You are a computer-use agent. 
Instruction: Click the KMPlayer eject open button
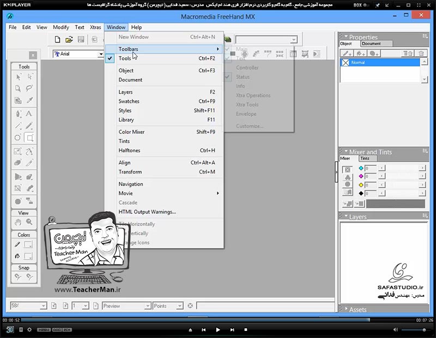190,330
